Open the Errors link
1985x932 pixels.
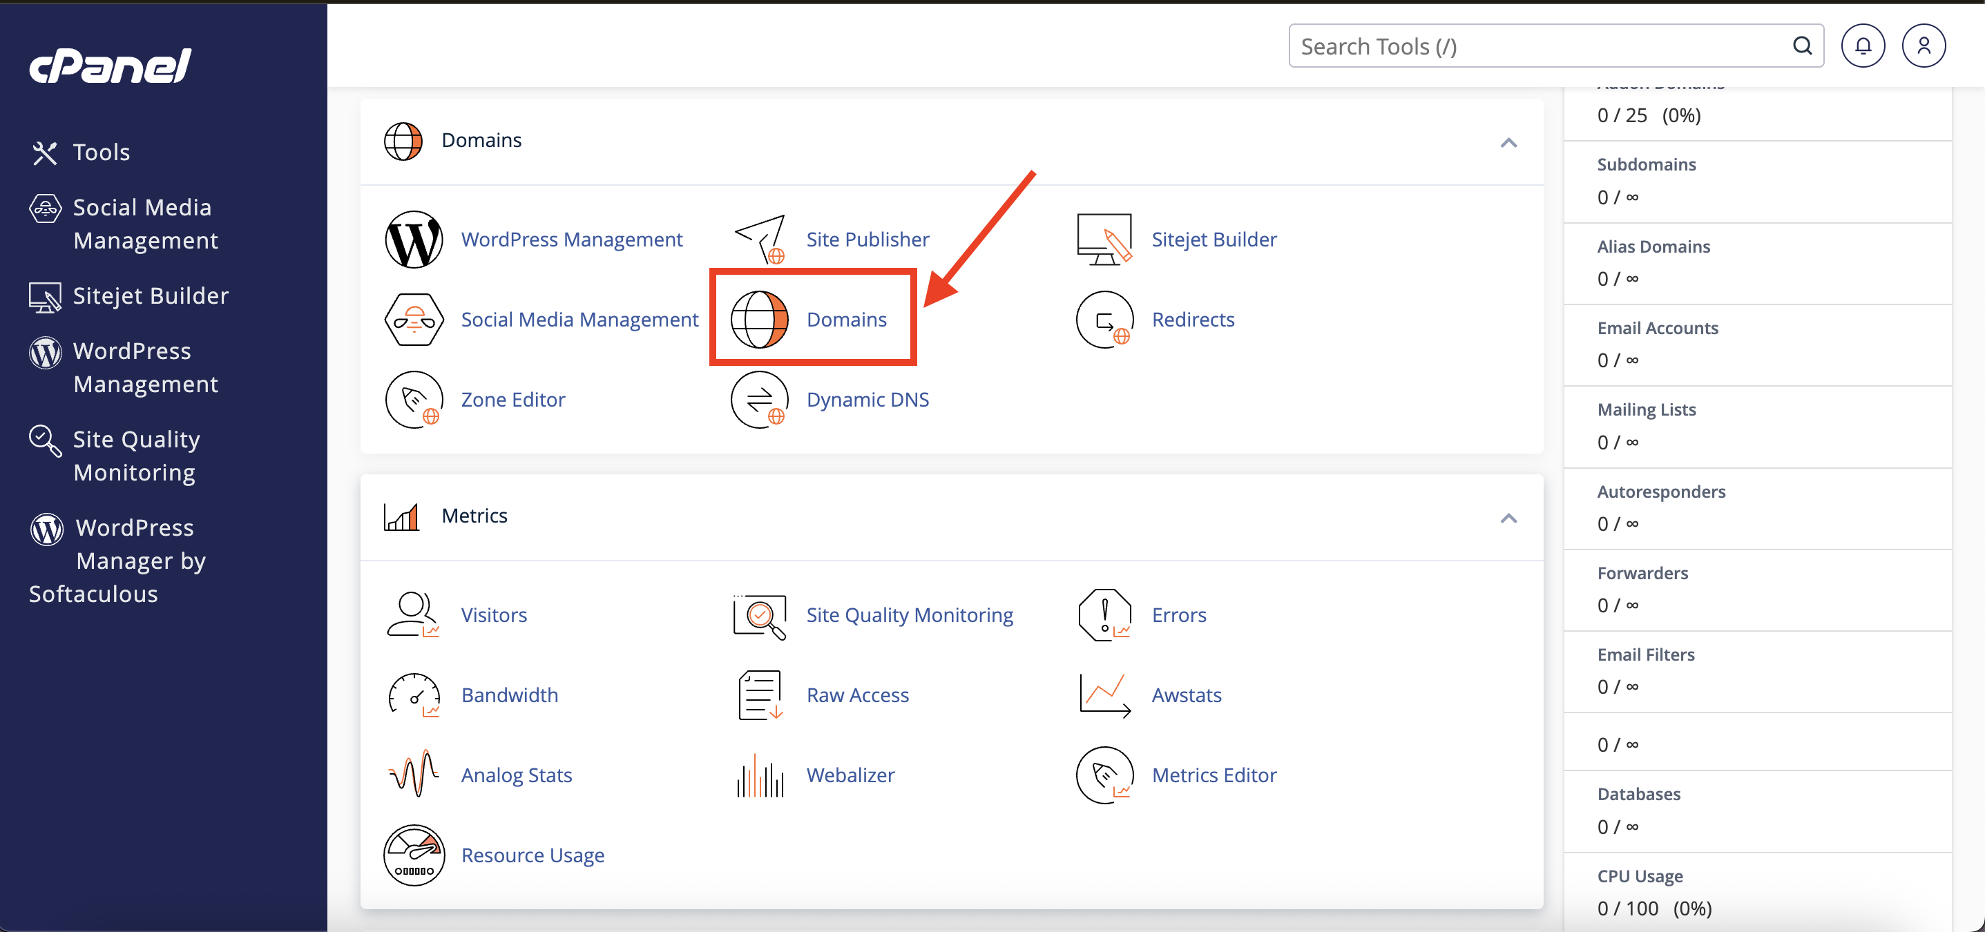click(1178, 614)
